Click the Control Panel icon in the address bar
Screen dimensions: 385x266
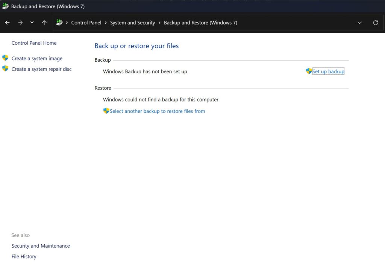pyautogui.click(x=59, y=23)
